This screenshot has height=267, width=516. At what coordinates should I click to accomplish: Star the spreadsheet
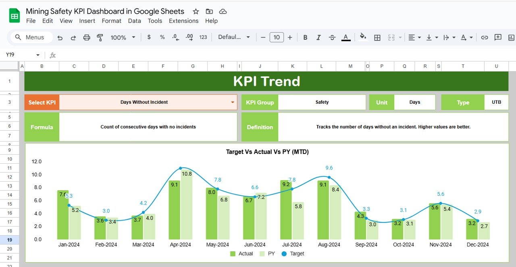coord(196,11)
